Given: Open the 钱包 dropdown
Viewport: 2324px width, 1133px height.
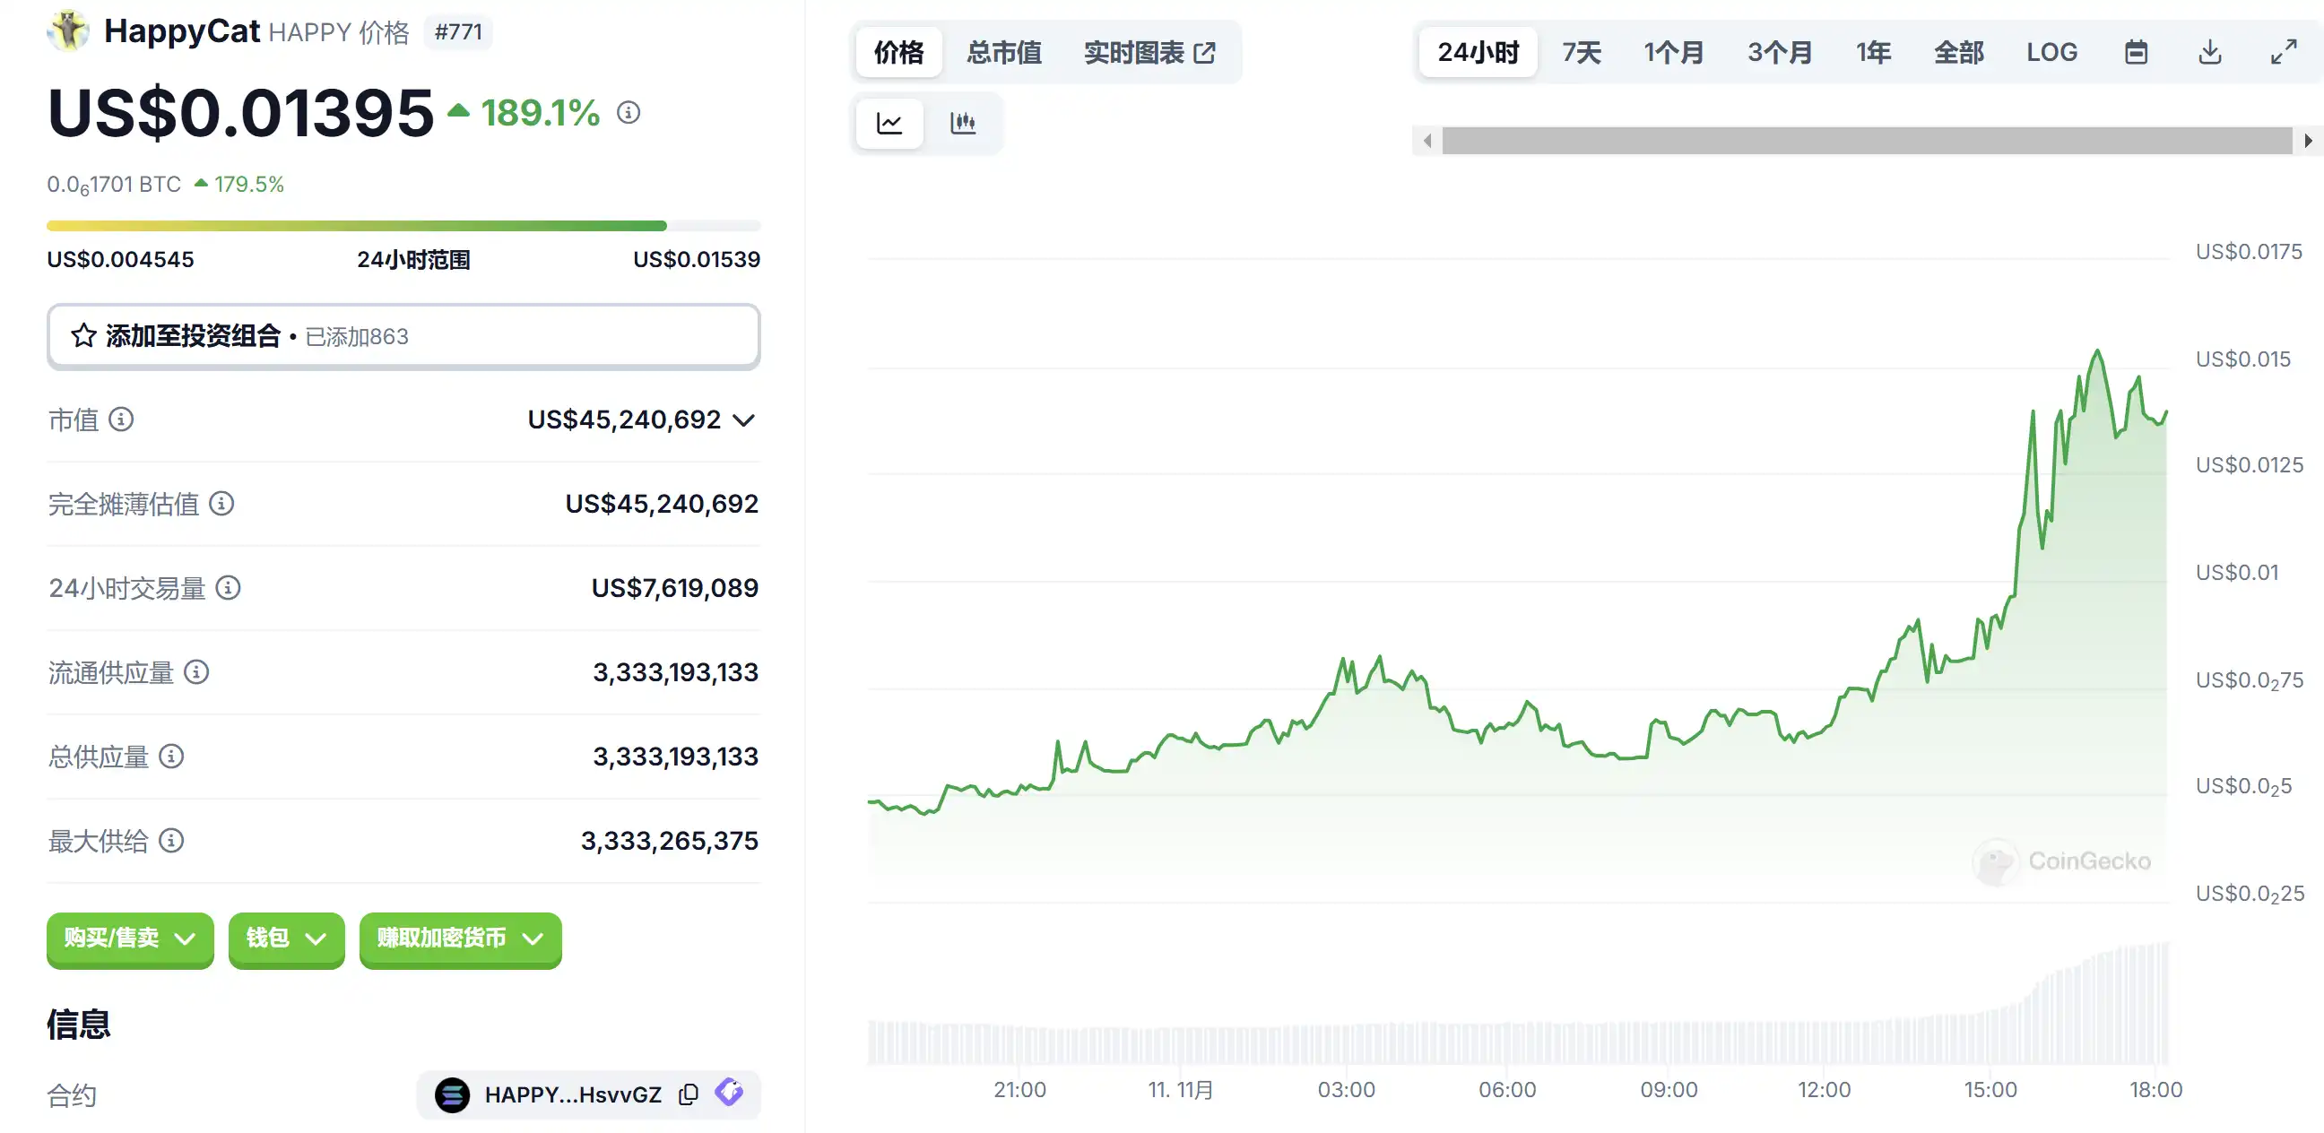Looking at the screenshot, I should pyautogui.click(x=286, y=938).
